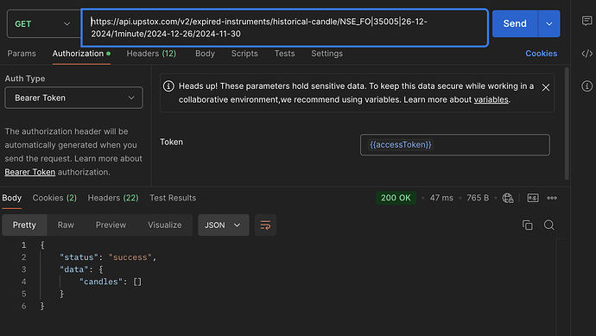This screenshot has width=596, height=336.
Task: Dismiss the Heads up warning banner
Action: click(x=546, y=87)
